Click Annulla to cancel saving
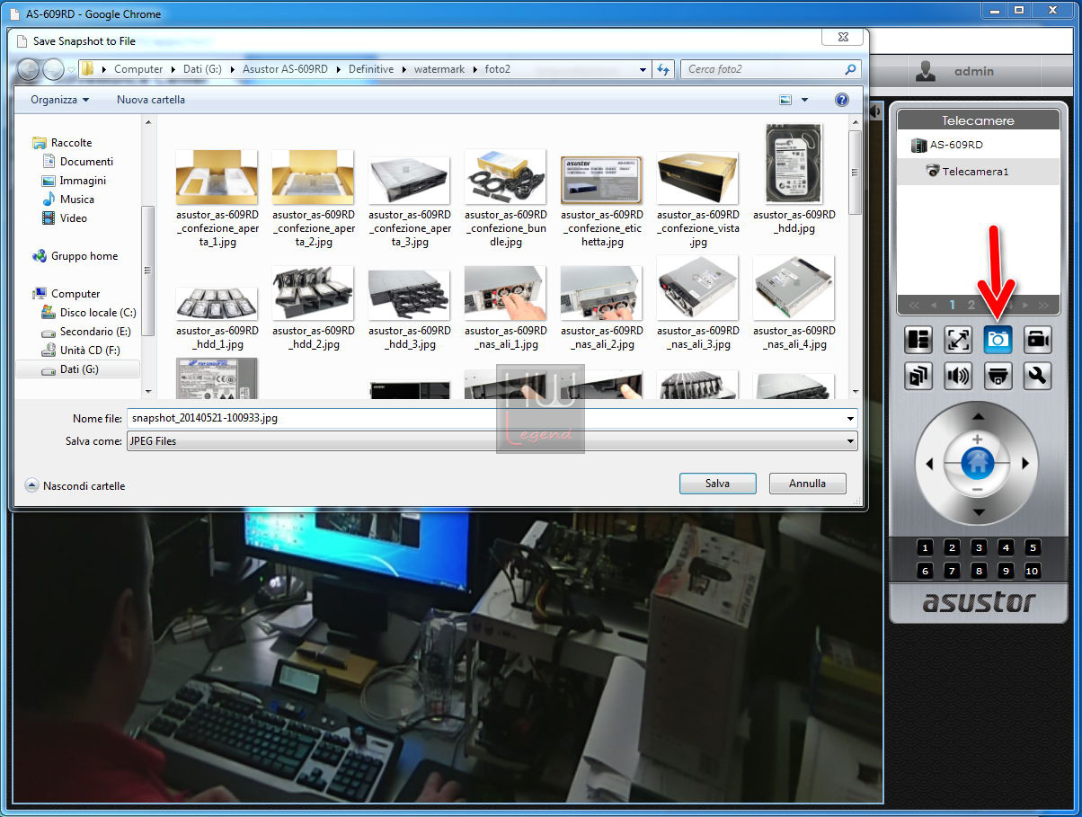Screen dimensions: 1082x817 807,484
